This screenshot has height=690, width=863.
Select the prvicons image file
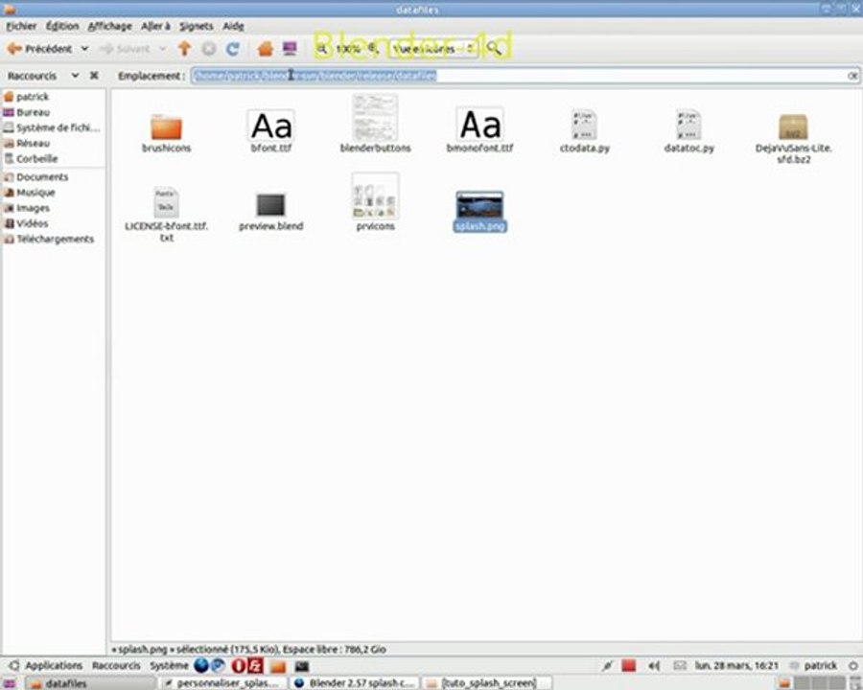(x=375, y=202)
